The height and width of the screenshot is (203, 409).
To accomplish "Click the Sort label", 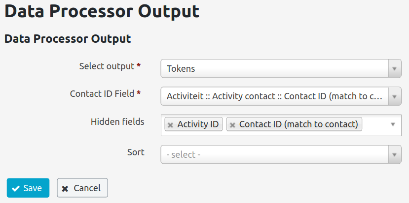I will pyautogui.click(x=136, y=152).
